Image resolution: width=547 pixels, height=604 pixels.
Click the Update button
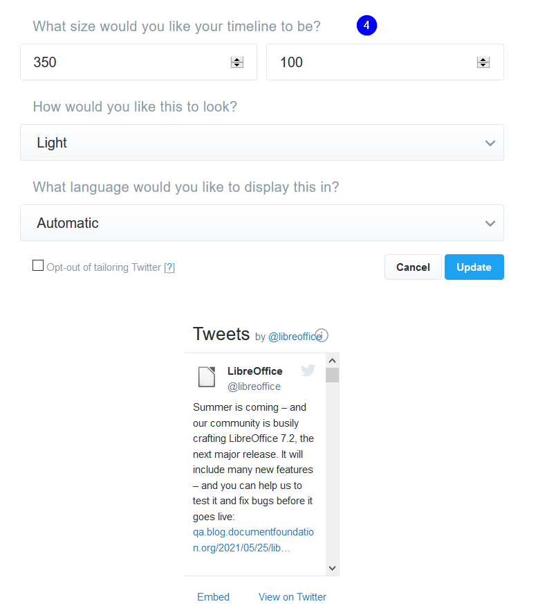point(474,267)
